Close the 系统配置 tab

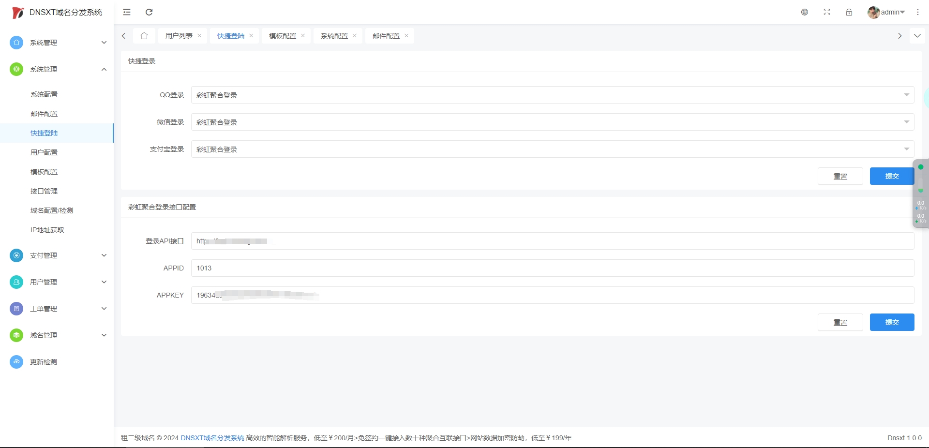pos(355,36)
